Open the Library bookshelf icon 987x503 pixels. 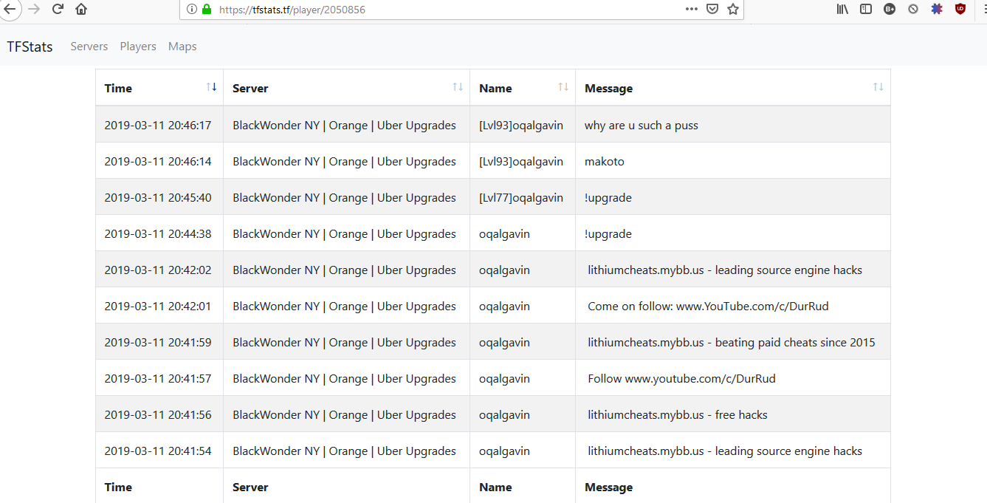tap(842, 9)
